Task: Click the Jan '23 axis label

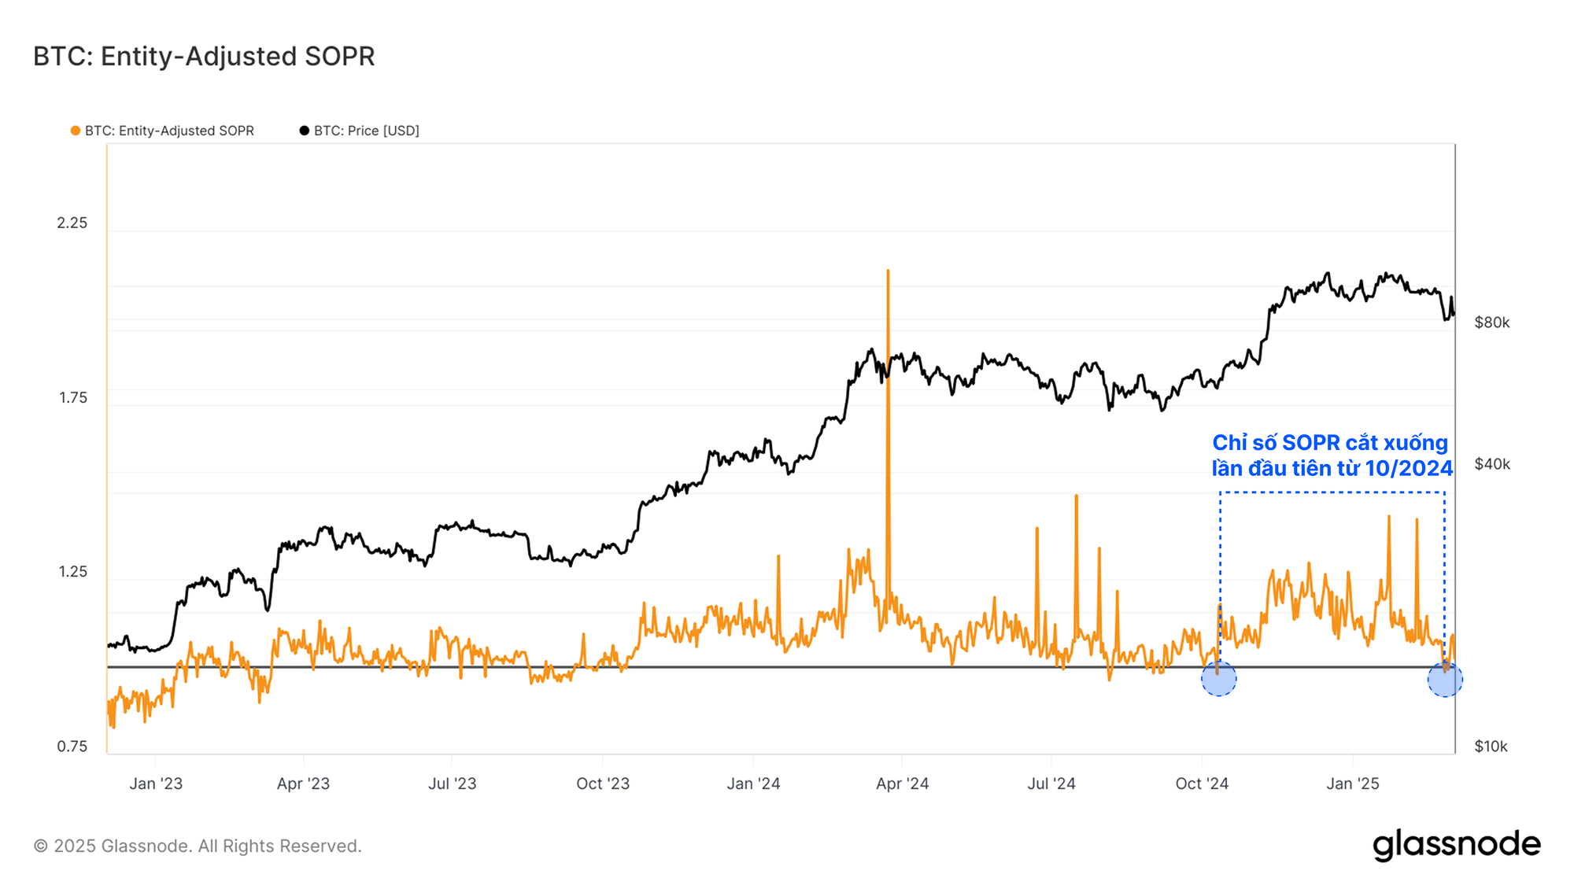Action: click(156, 784)
